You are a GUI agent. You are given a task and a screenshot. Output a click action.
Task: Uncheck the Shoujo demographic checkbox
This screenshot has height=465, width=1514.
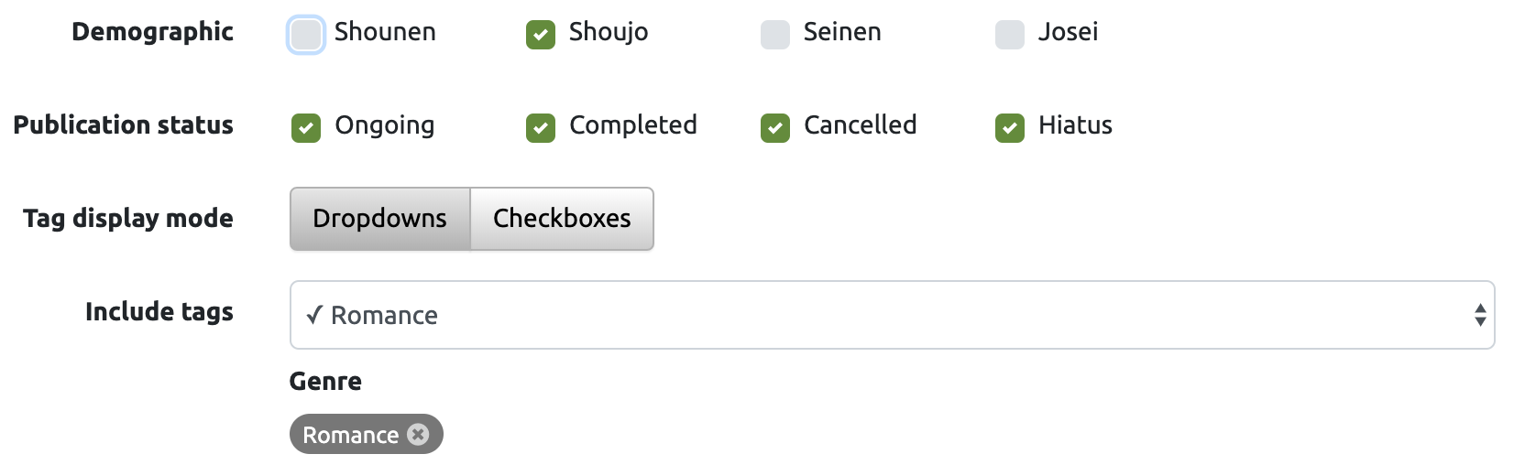[541, 35]
